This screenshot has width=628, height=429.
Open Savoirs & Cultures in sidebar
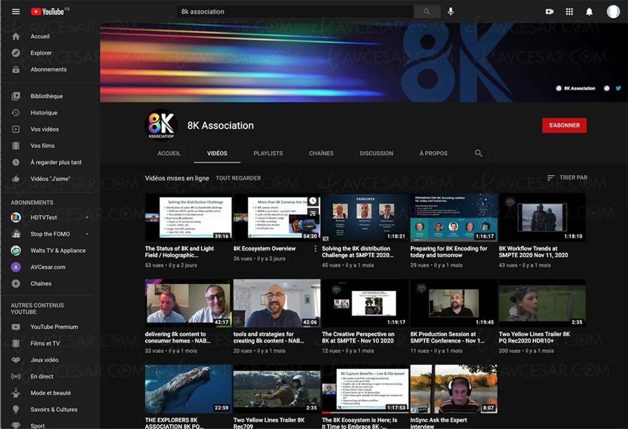point(54,410)
